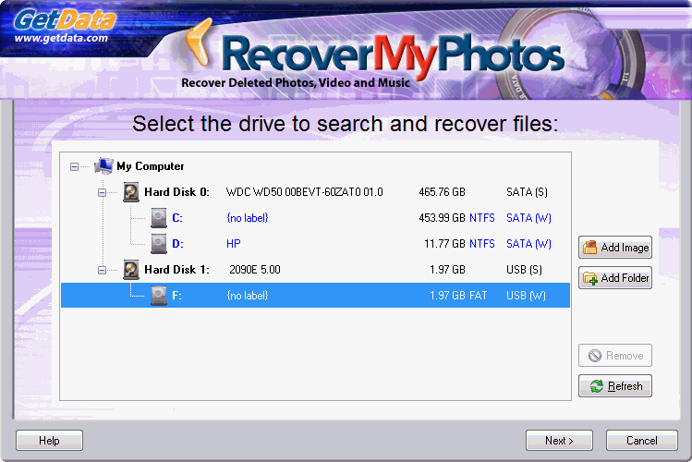
Task: Open the Help button
Action: tap(50, 441)
